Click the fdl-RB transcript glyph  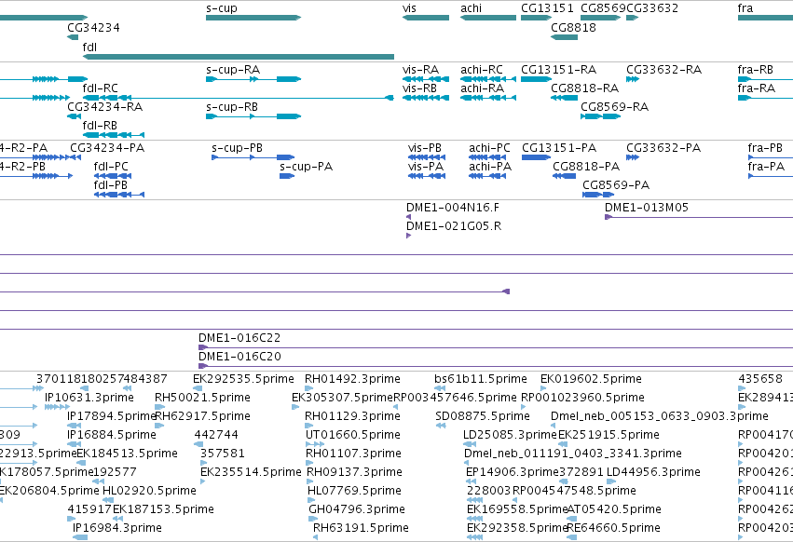pos(114,135)
